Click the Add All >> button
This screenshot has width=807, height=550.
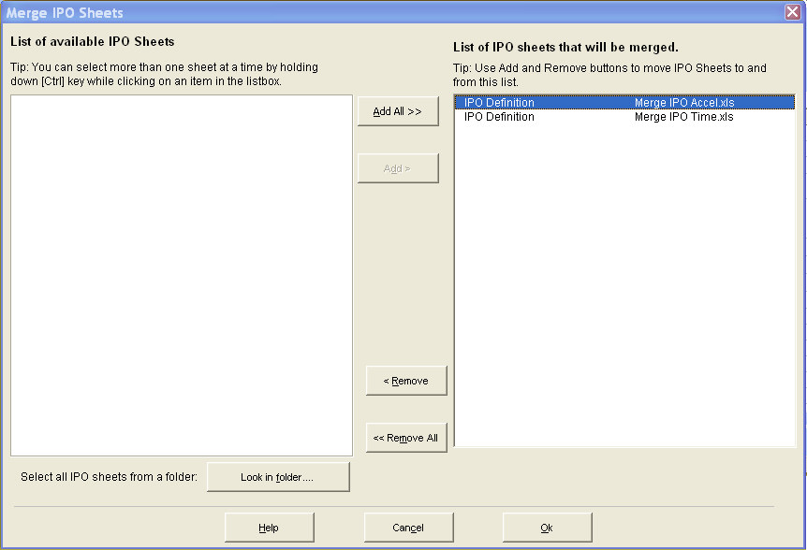[398, 110]
